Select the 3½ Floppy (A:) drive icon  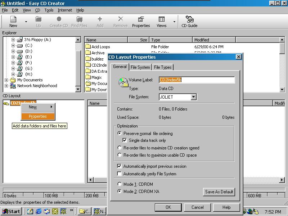click(x=20, y=40)
